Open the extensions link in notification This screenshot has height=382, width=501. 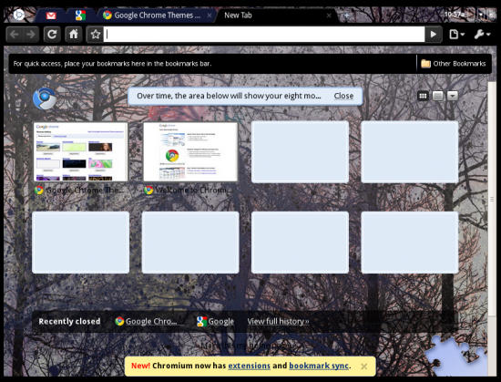click(x=250, y=366)
